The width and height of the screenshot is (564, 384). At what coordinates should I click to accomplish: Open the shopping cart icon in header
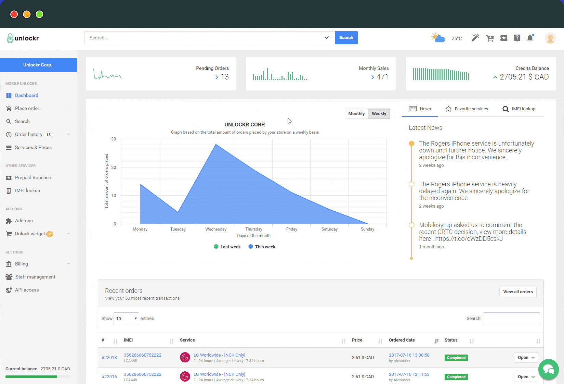490,38
